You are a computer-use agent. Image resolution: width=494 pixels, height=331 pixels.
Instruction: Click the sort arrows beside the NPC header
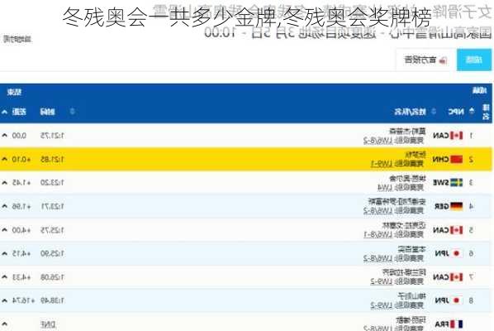point(434,111)
